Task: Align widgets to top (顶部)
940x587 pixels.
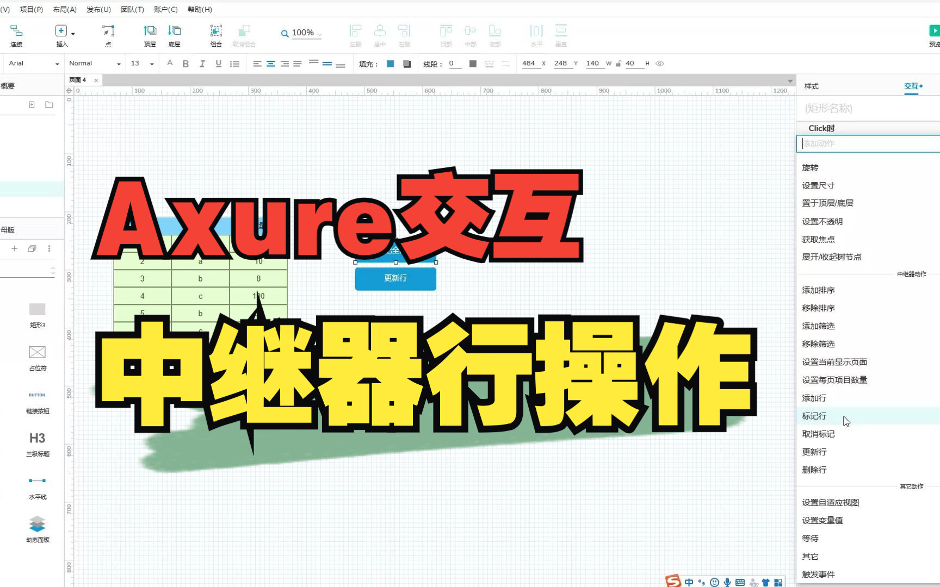Action: point(446,35)
